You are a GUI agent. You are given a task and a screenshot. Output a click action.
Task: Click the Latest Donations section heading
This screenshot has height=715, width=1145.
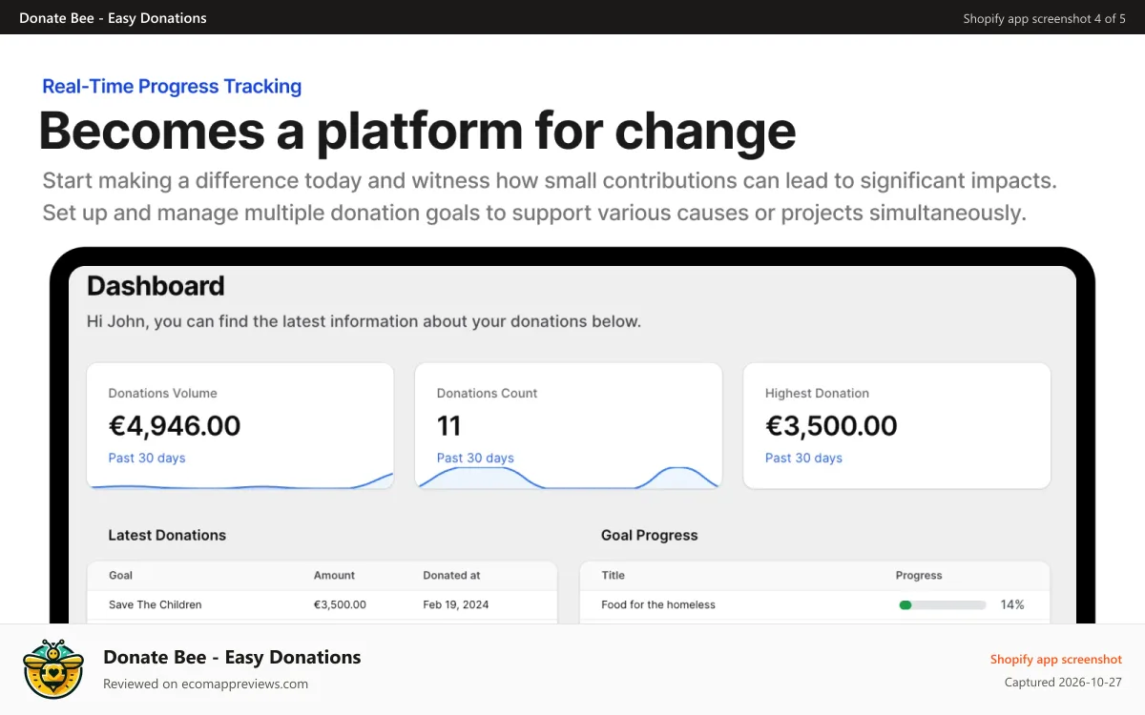pyautogui.click(x=167, y=535)
